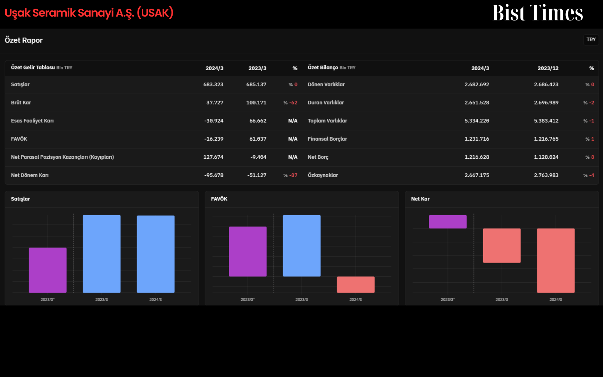The image size is (603, 377).
Task: Click Net Borç row label
Action: tap(318, 157)
